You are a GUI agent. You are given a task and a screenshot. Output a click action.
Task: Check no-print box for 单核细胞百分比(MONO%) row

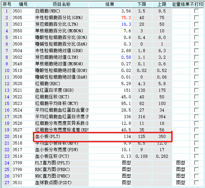(x=196, y=31)
